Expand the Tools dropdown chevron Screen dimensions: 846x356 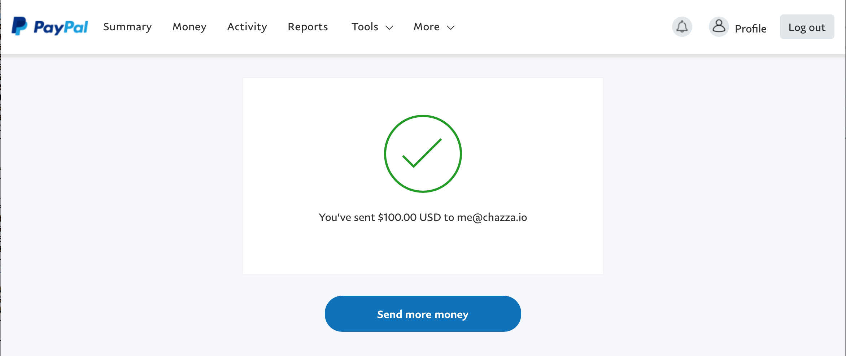click(x=389, y=28)
